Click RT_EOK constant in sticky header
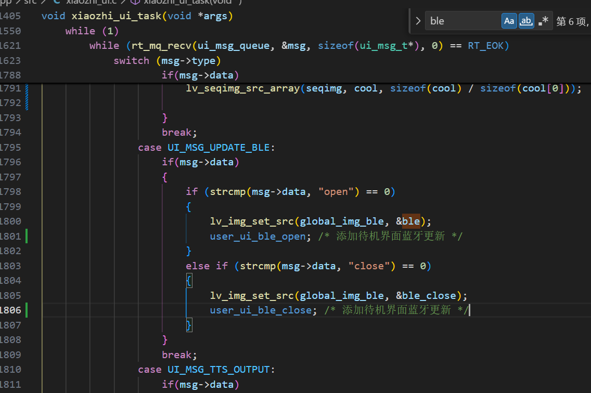The image size is (591, 393). point(485,46)
